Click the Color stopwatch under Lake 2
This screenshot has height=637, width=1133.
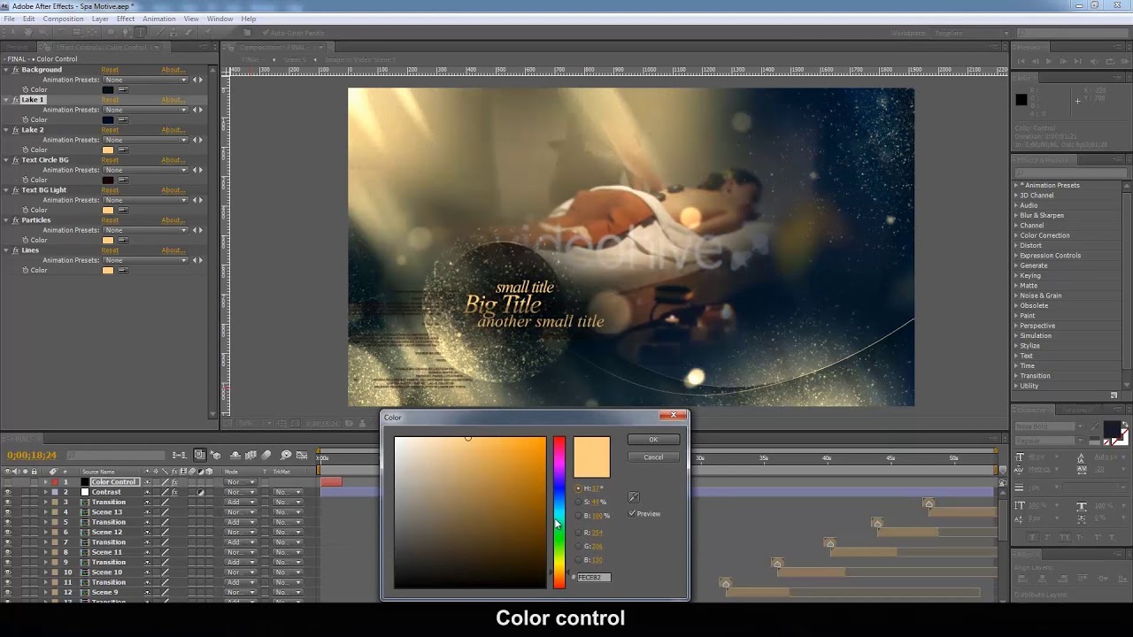(x=25, y=150)
